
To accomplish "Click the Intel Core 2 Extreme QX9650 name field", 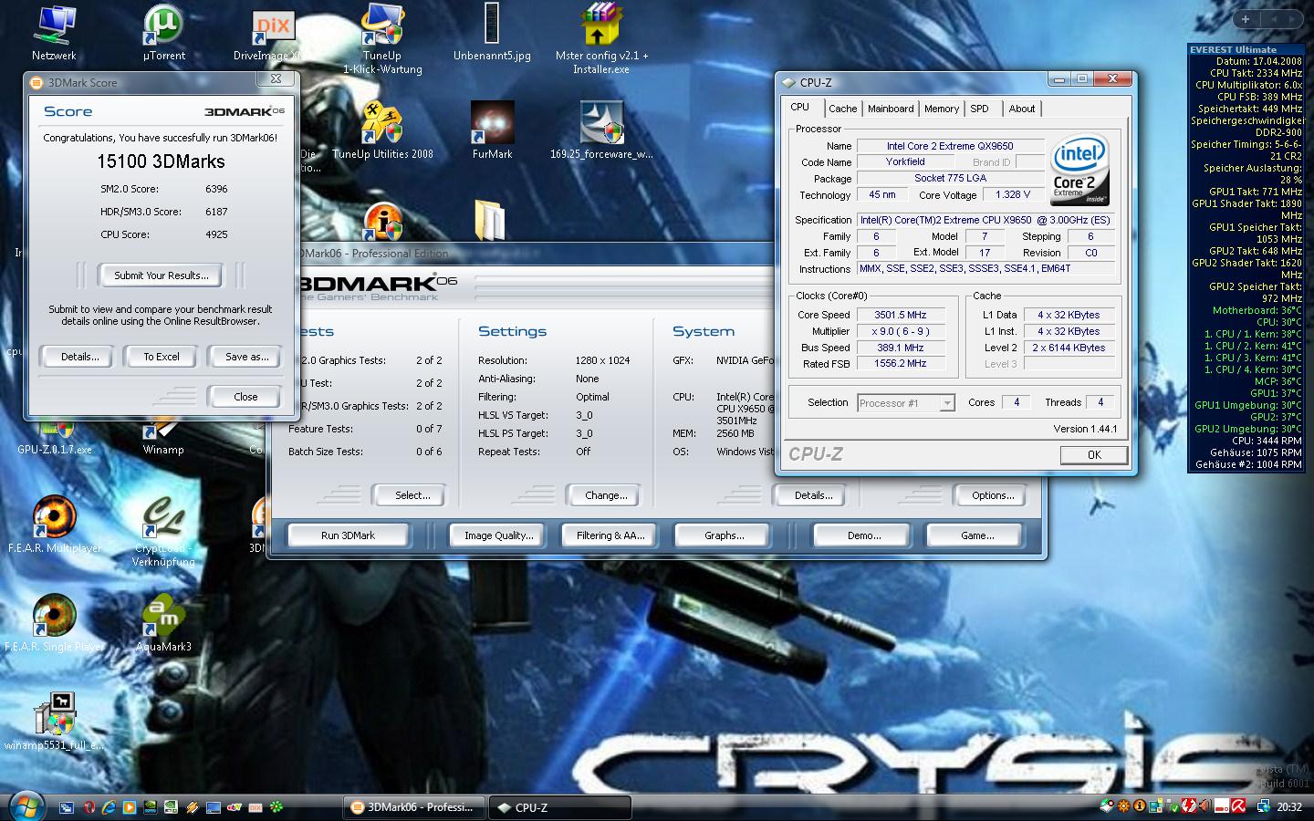I will coord(950,146).
